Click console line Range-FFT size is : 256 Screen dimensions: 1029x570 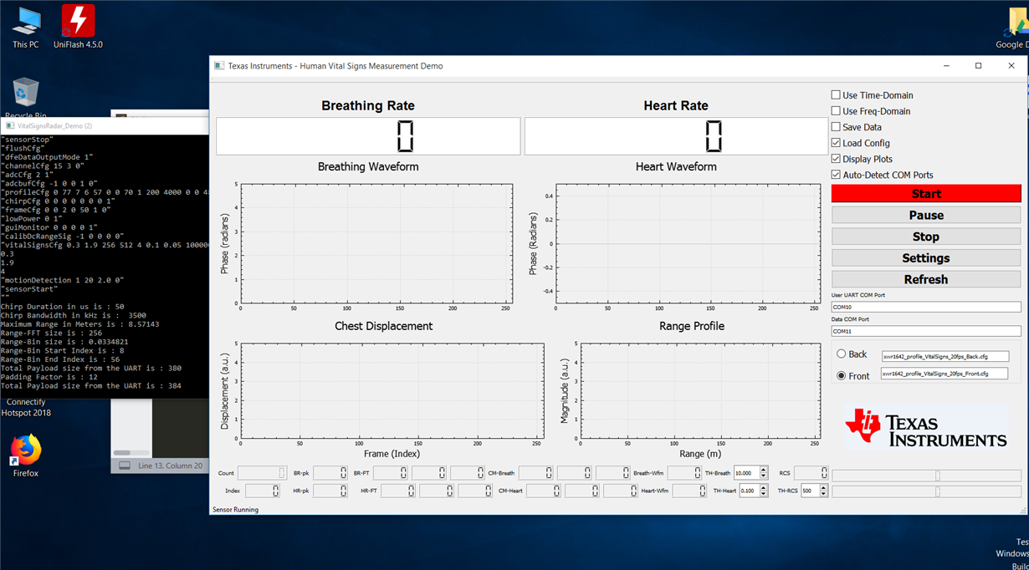[x=55, y=333]
